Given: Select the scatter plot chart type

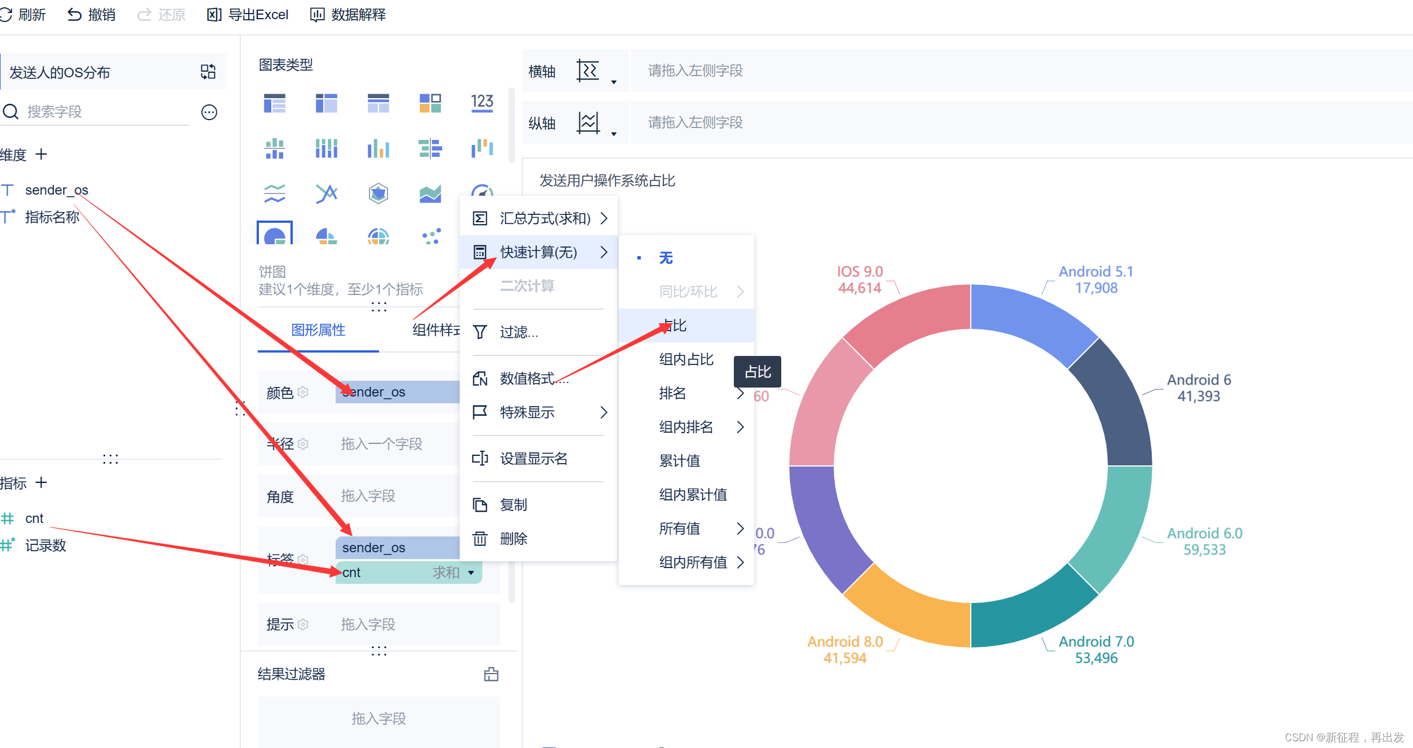Looking at the screenshot, I should (432, 236).
